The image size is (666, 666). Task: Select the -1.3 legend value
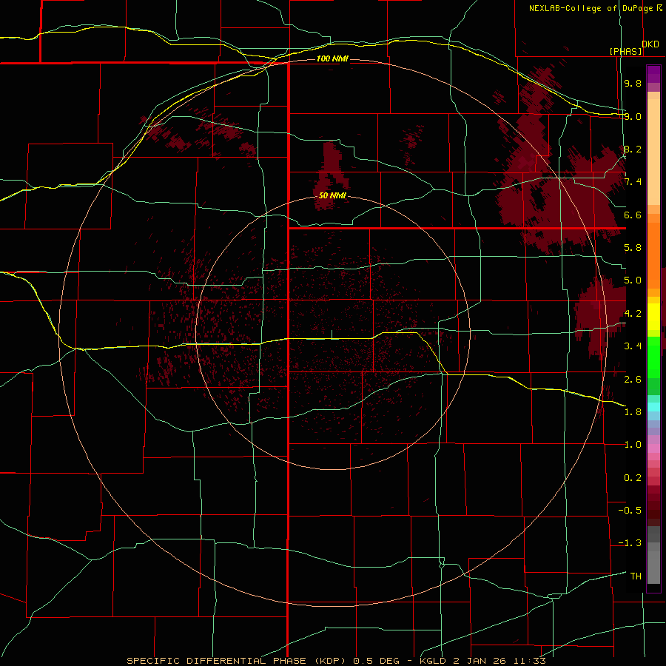coord(630,543)
